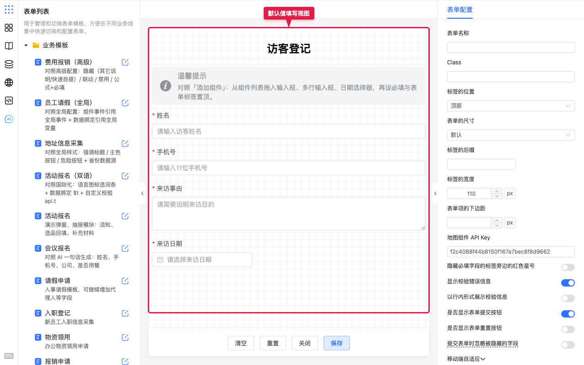
Task: Open the database stack sidebar icon
Action: (x=9, y=64)
